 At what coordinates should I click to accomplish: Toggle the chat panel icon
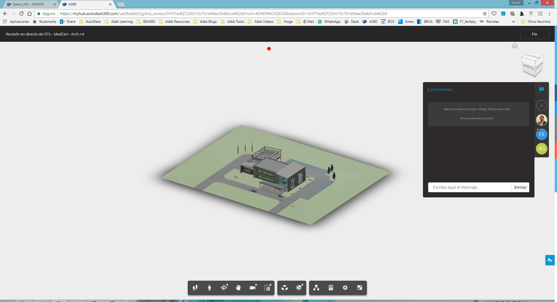pos(542,89)
